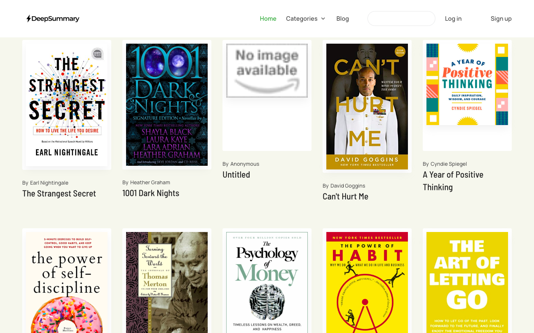Open A Year of Positive Thinking cover

tap(467, 84)
